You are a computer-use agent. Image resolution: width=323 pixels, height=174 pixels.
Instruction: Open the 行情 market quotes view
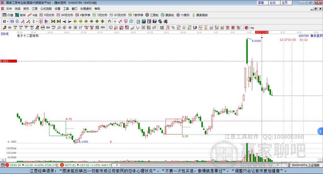point(8,15)
